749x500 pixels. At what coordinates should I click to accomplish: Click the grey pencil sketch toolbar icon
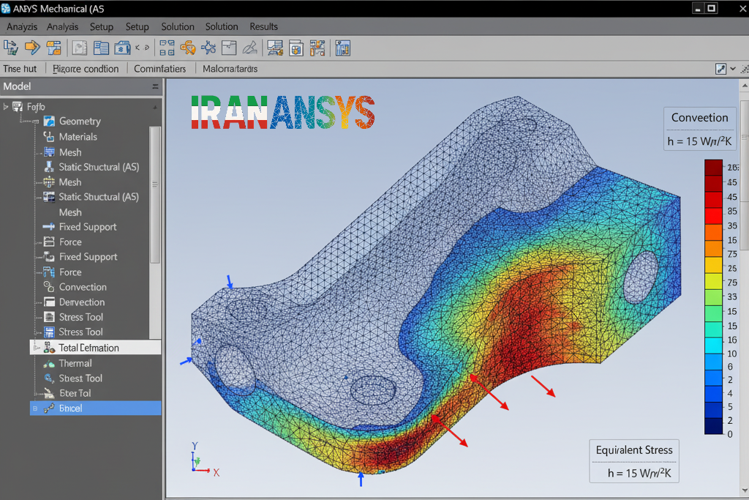coord(249,48)
